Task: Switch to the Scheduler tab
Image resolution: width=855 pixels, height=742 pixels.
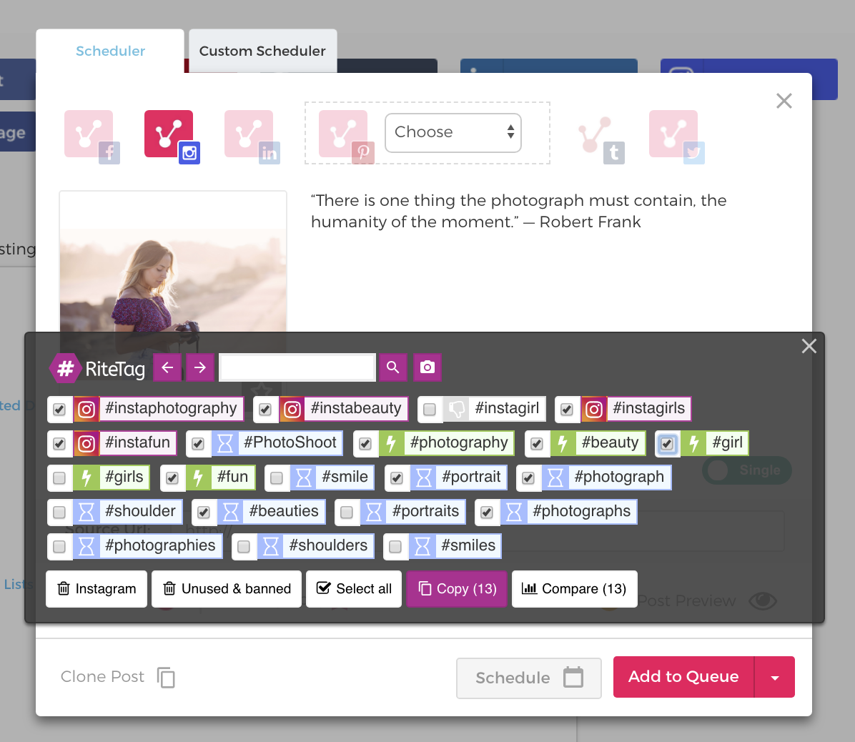Action: pyautogui.click(x=110, y=51)
